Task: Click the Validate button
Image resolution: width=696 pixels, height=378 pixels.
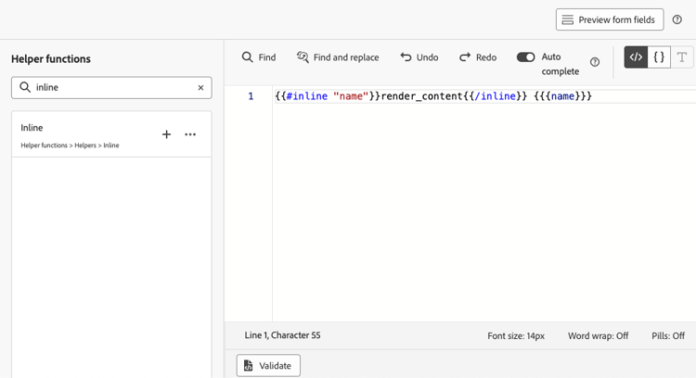Action: [268, 366]
